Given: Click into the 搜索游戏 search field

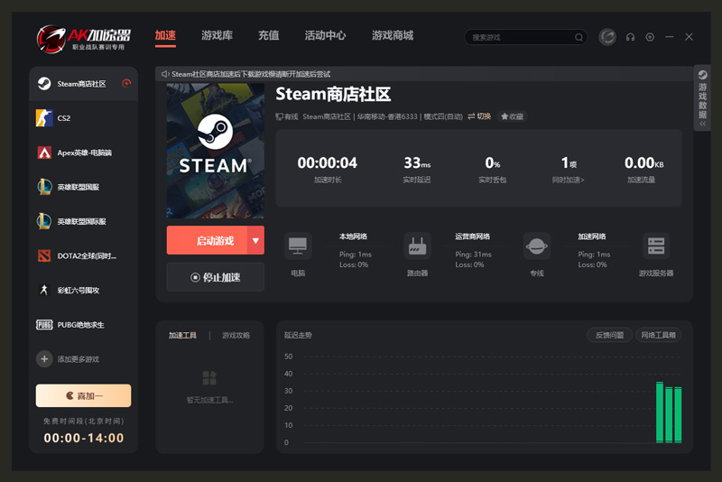Looking at the screenshot, I should [x=526, y=37].
